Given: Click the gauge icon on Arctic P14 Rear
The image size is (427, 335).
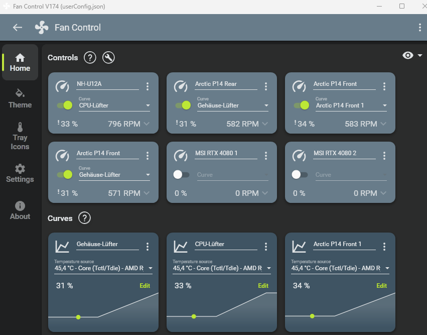Looking at the screenshot, I should 181,86.
